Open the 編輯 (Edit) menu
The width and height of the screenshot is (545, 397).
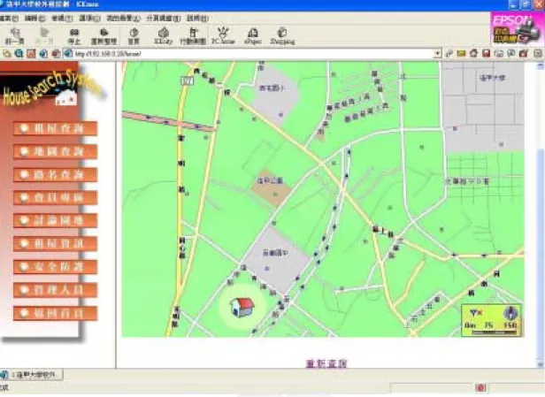(35, 19)
